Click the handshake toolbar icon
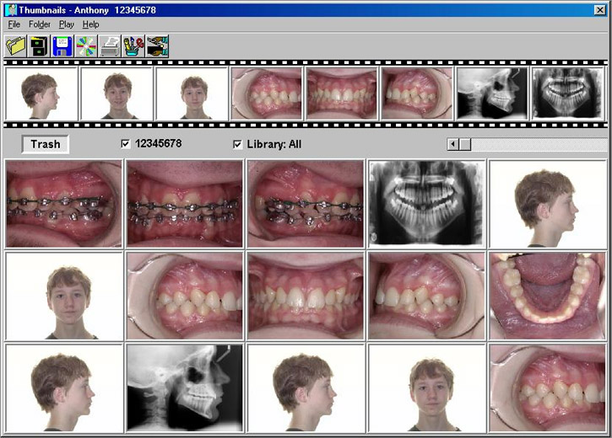Viewport: 612px width, 438px height. 157,46
